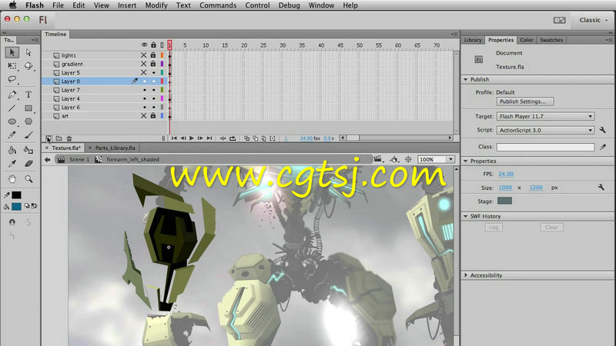Select the Brush tool
The height and width of the screenshot is (346, 616).
tap(28, 135)
